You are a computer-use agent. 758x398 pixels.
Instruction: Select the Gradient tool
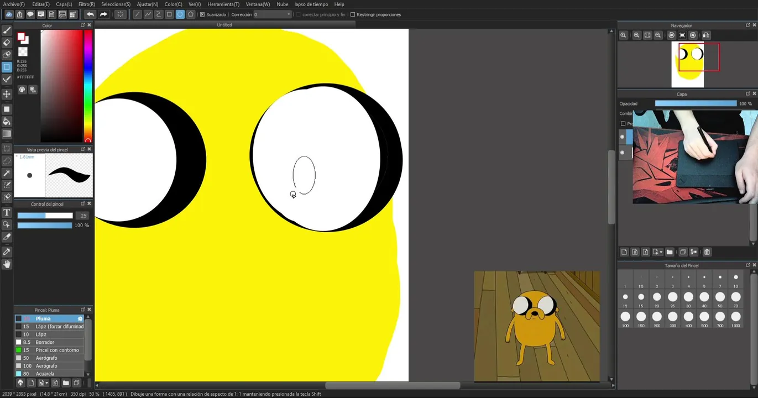pos(7,134)
